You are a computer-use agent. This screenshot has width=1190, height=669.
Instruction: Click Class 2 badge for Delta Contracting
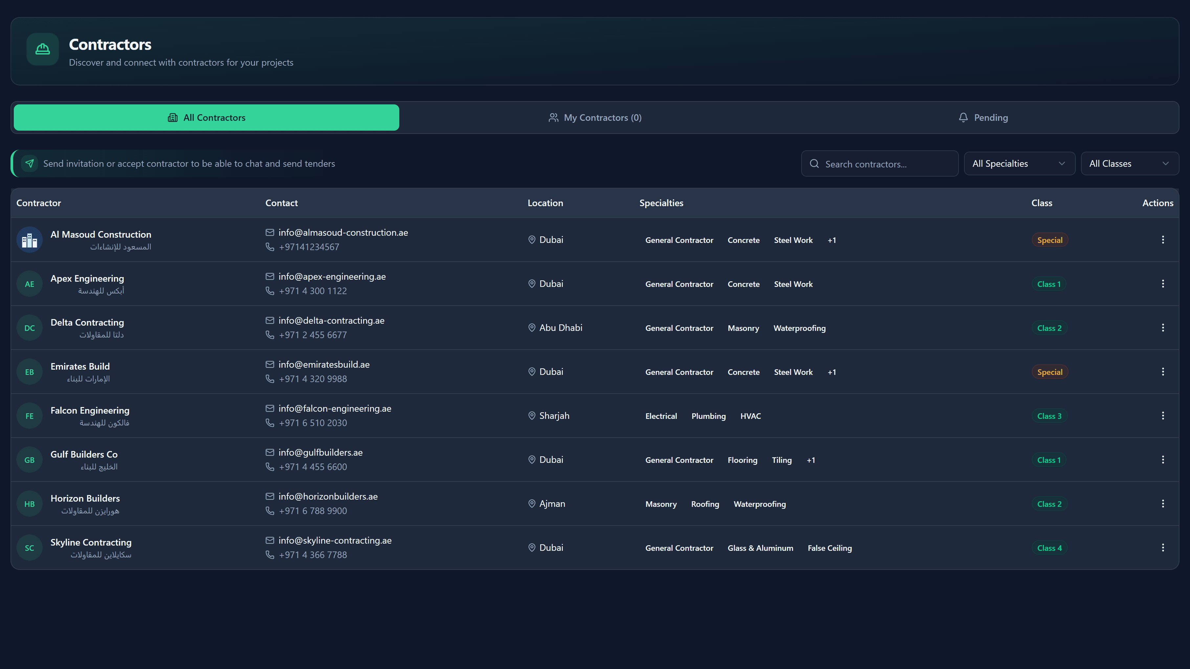tap(1049, 328)
